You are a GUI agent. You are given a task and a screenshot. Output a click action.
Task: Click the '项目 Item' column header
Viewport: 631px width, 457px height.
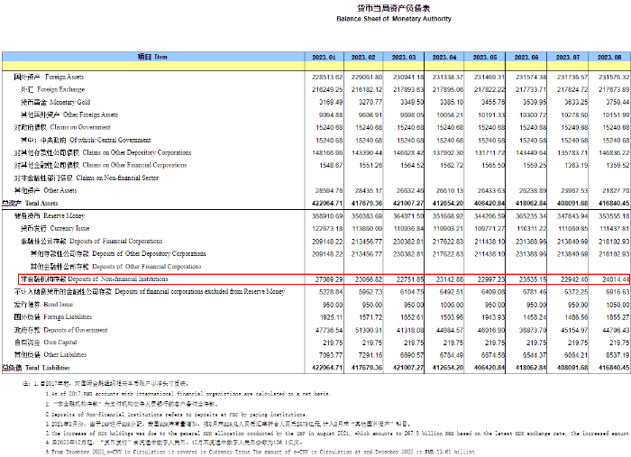point(152,57)
